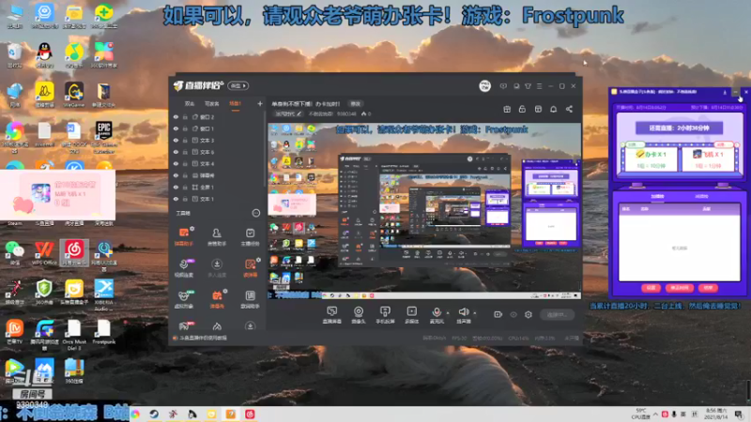The width and height of the screenshot is (751, 422).
Task: Click the grey go-live button in the bottom bar
Action: [557, 314]
